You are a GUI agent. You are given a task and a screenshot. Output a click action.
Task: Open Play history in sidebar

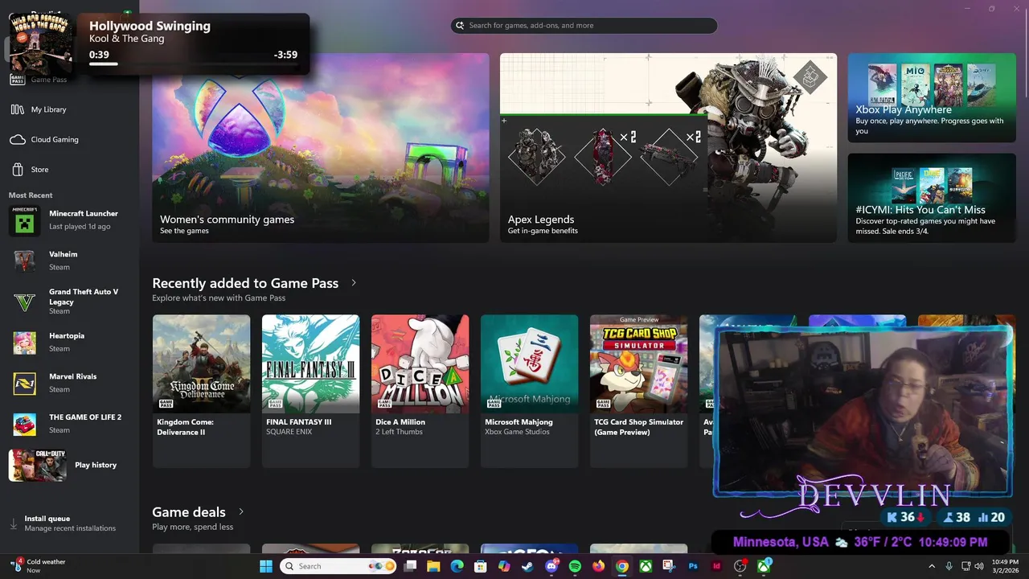pos(68,465)
